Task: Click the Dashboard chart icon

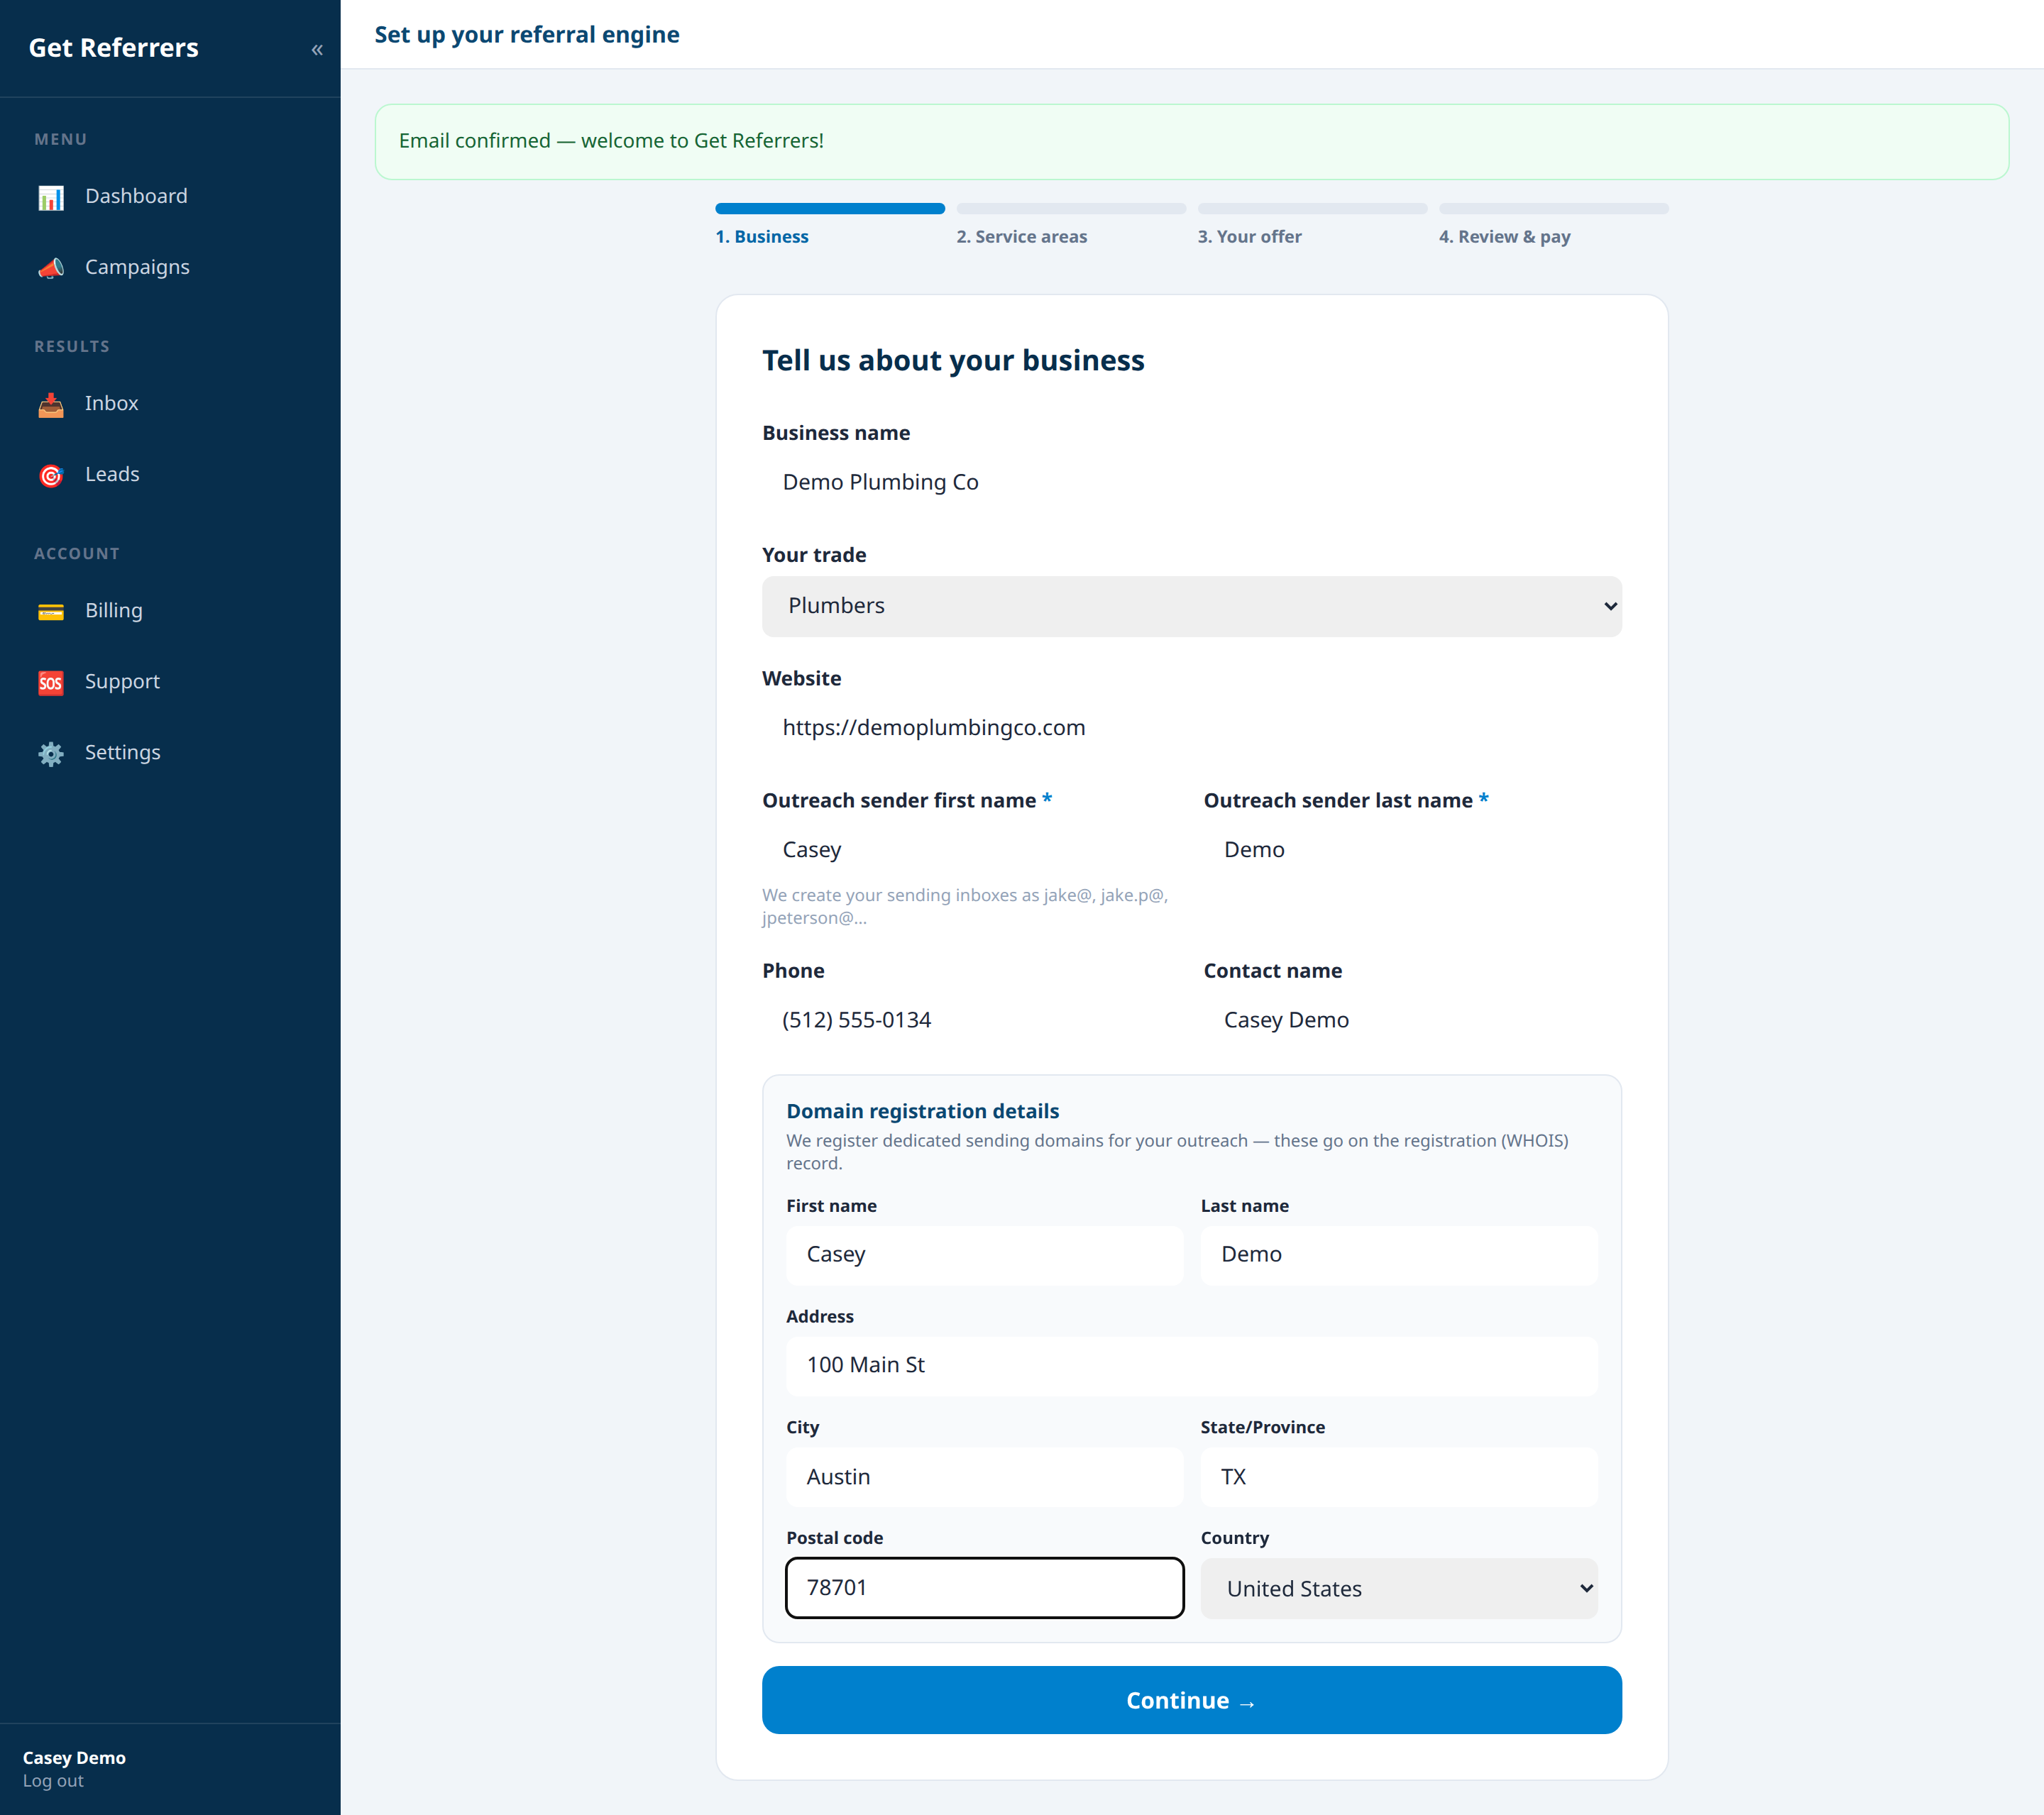Action: coord(51,197)
